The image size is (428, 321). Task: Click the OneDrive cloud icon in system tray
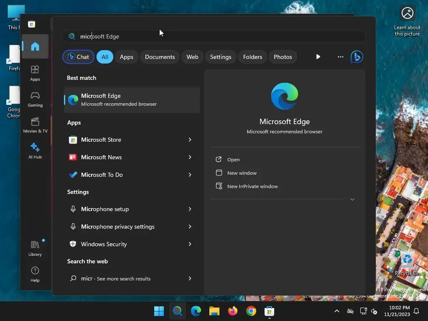(350, 311)
